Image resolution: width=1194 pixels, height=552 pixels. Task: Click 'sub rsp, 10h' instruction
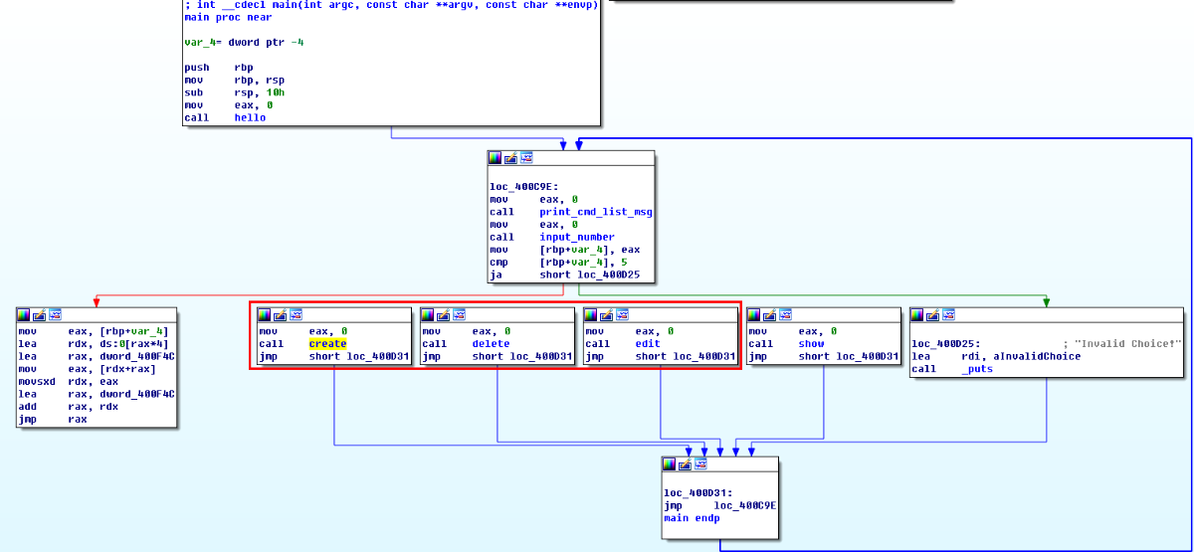click(x=235, y=92)
